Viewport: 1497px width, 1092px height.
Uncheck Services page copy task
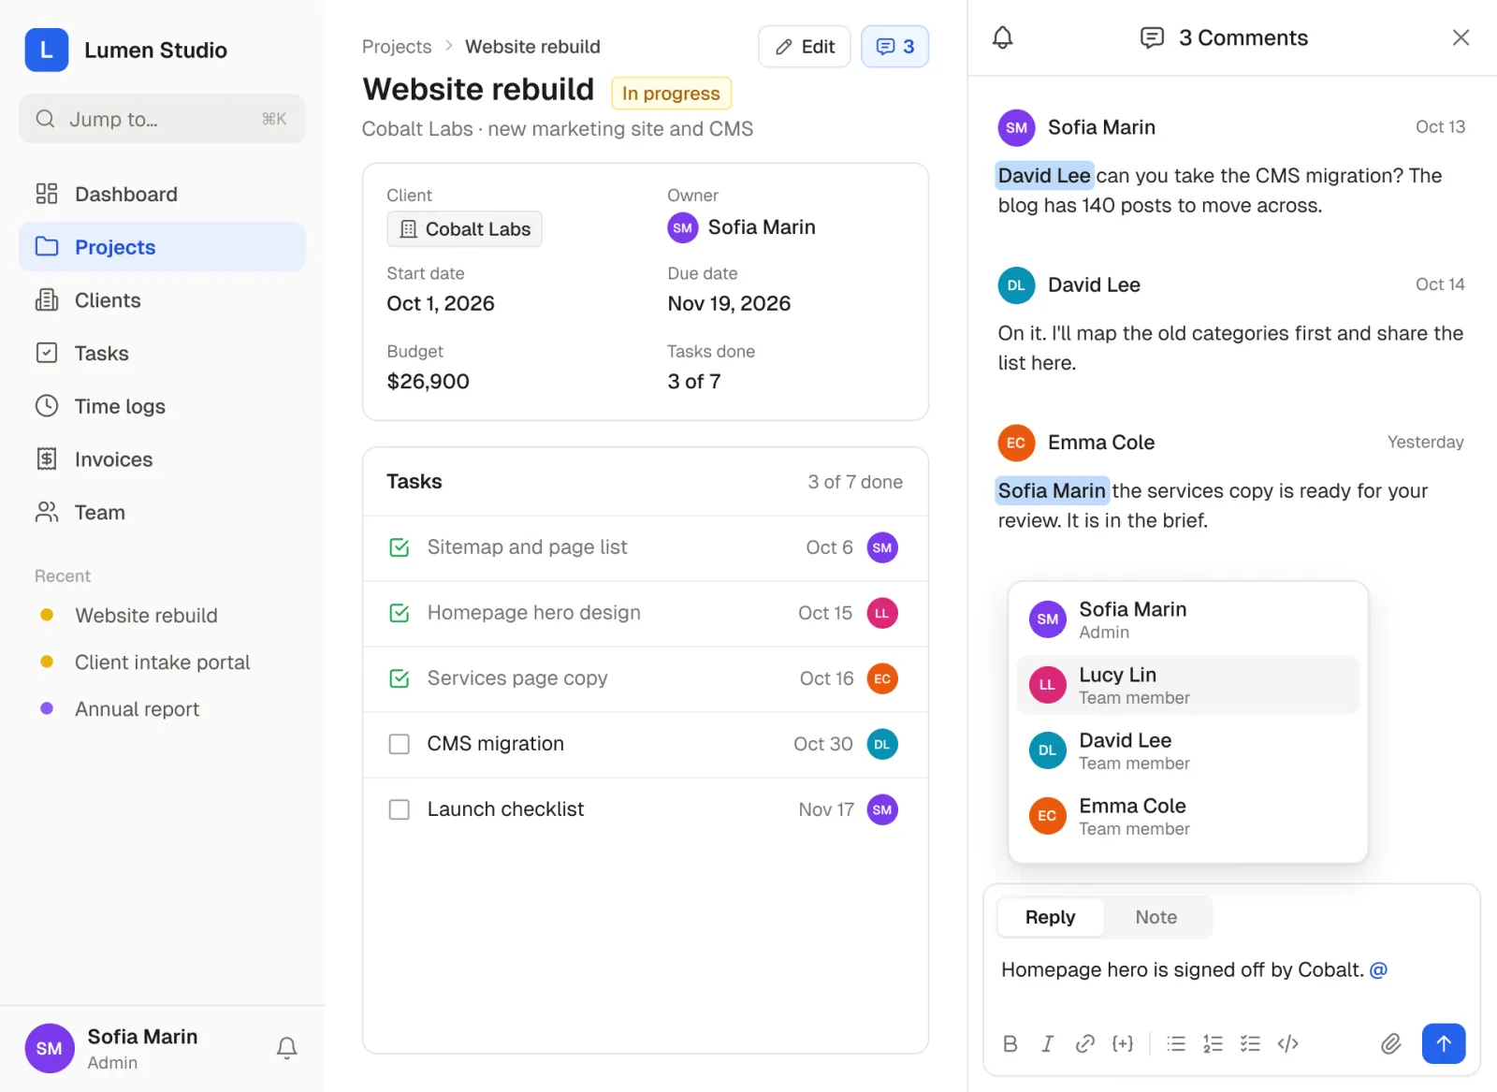pos(400,678)
